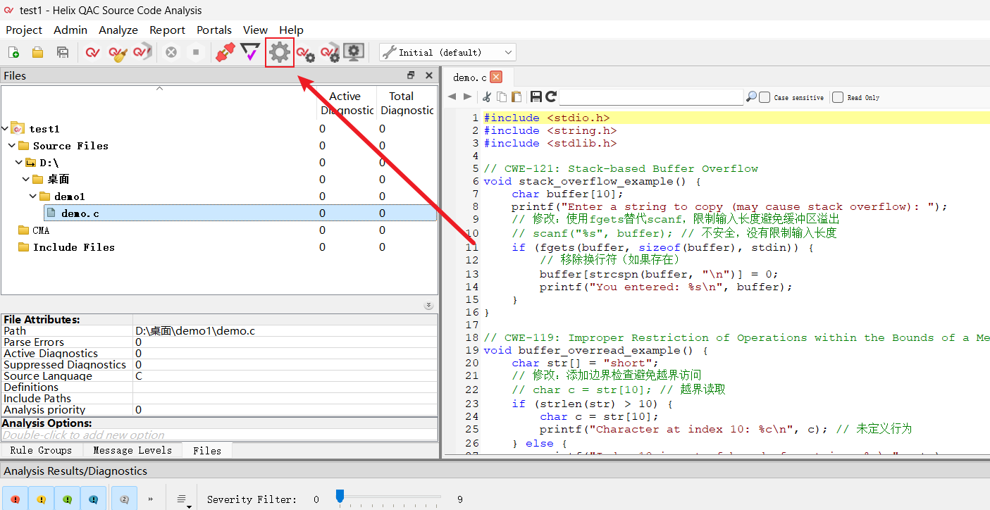Screen dimensions: 990x510
Task: Open the Portals menu
Action: pos(214,30)
